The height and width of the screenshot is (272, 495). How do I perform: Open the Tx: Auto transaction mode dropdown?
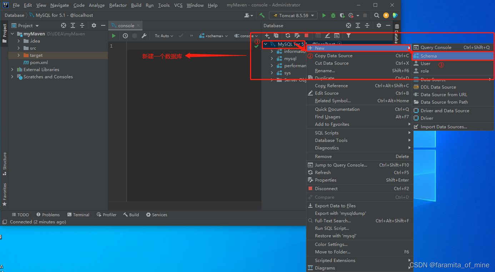[x=164, y=36]
